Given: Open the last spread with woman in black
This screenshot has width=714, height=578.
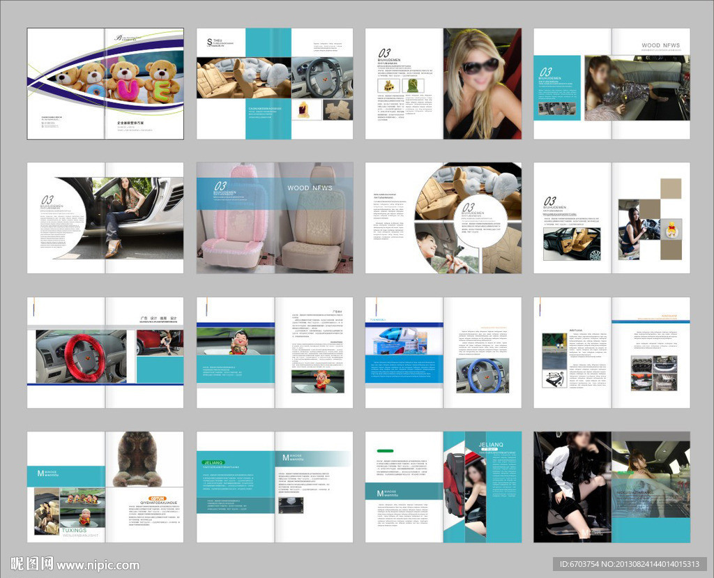Looking at the screenshot, I should [612, 487].
